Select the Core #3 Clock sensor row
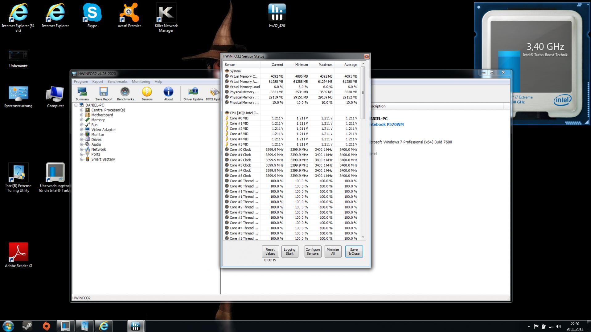 [291, 165]
